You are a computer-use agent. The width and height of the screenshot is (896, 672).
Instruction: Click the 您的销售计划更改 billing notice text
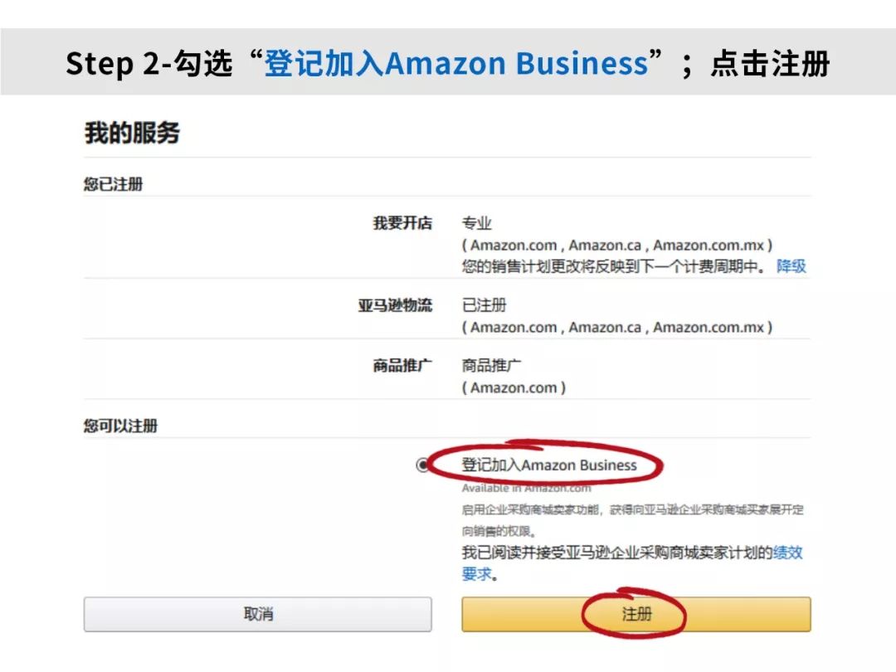click(614, 266)
